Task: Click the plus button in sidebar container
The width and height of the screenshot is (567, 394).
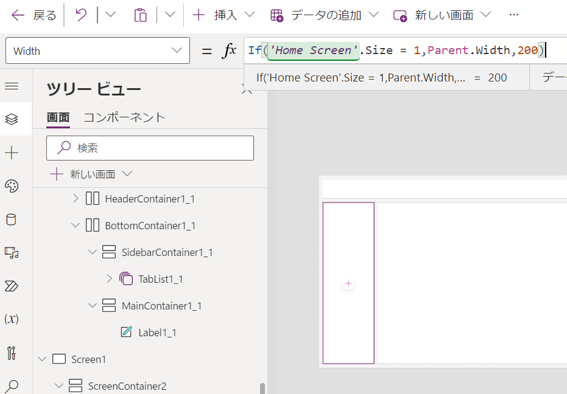Action: (348, 283)
